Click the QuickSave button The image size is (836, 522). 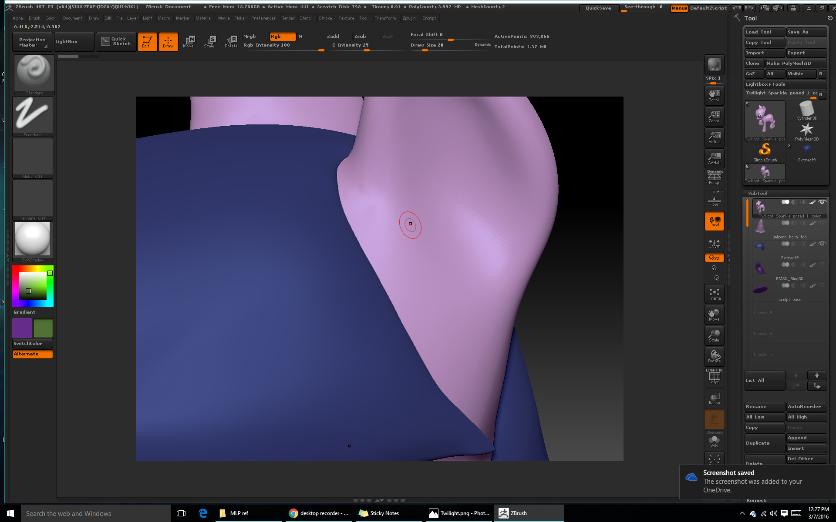coord(598,8)
